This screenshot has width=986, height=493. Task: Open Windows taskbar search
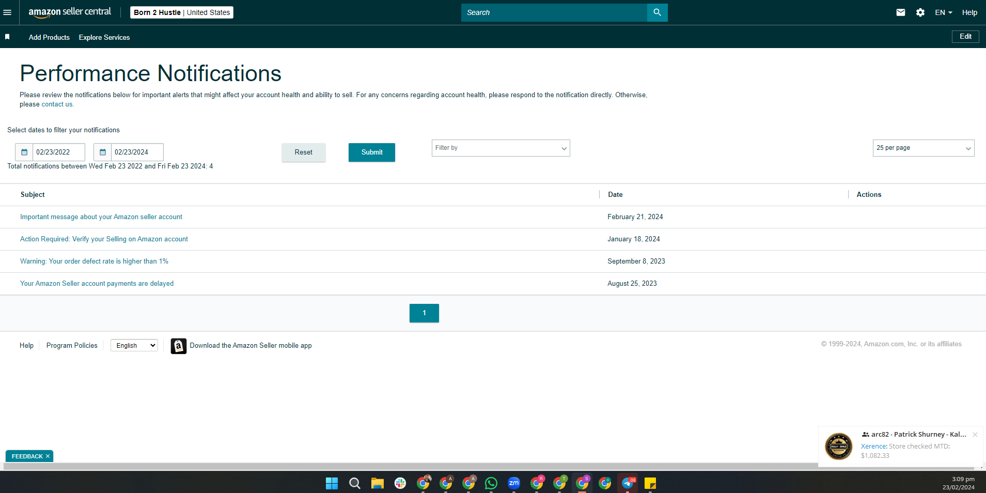[354, 483]
